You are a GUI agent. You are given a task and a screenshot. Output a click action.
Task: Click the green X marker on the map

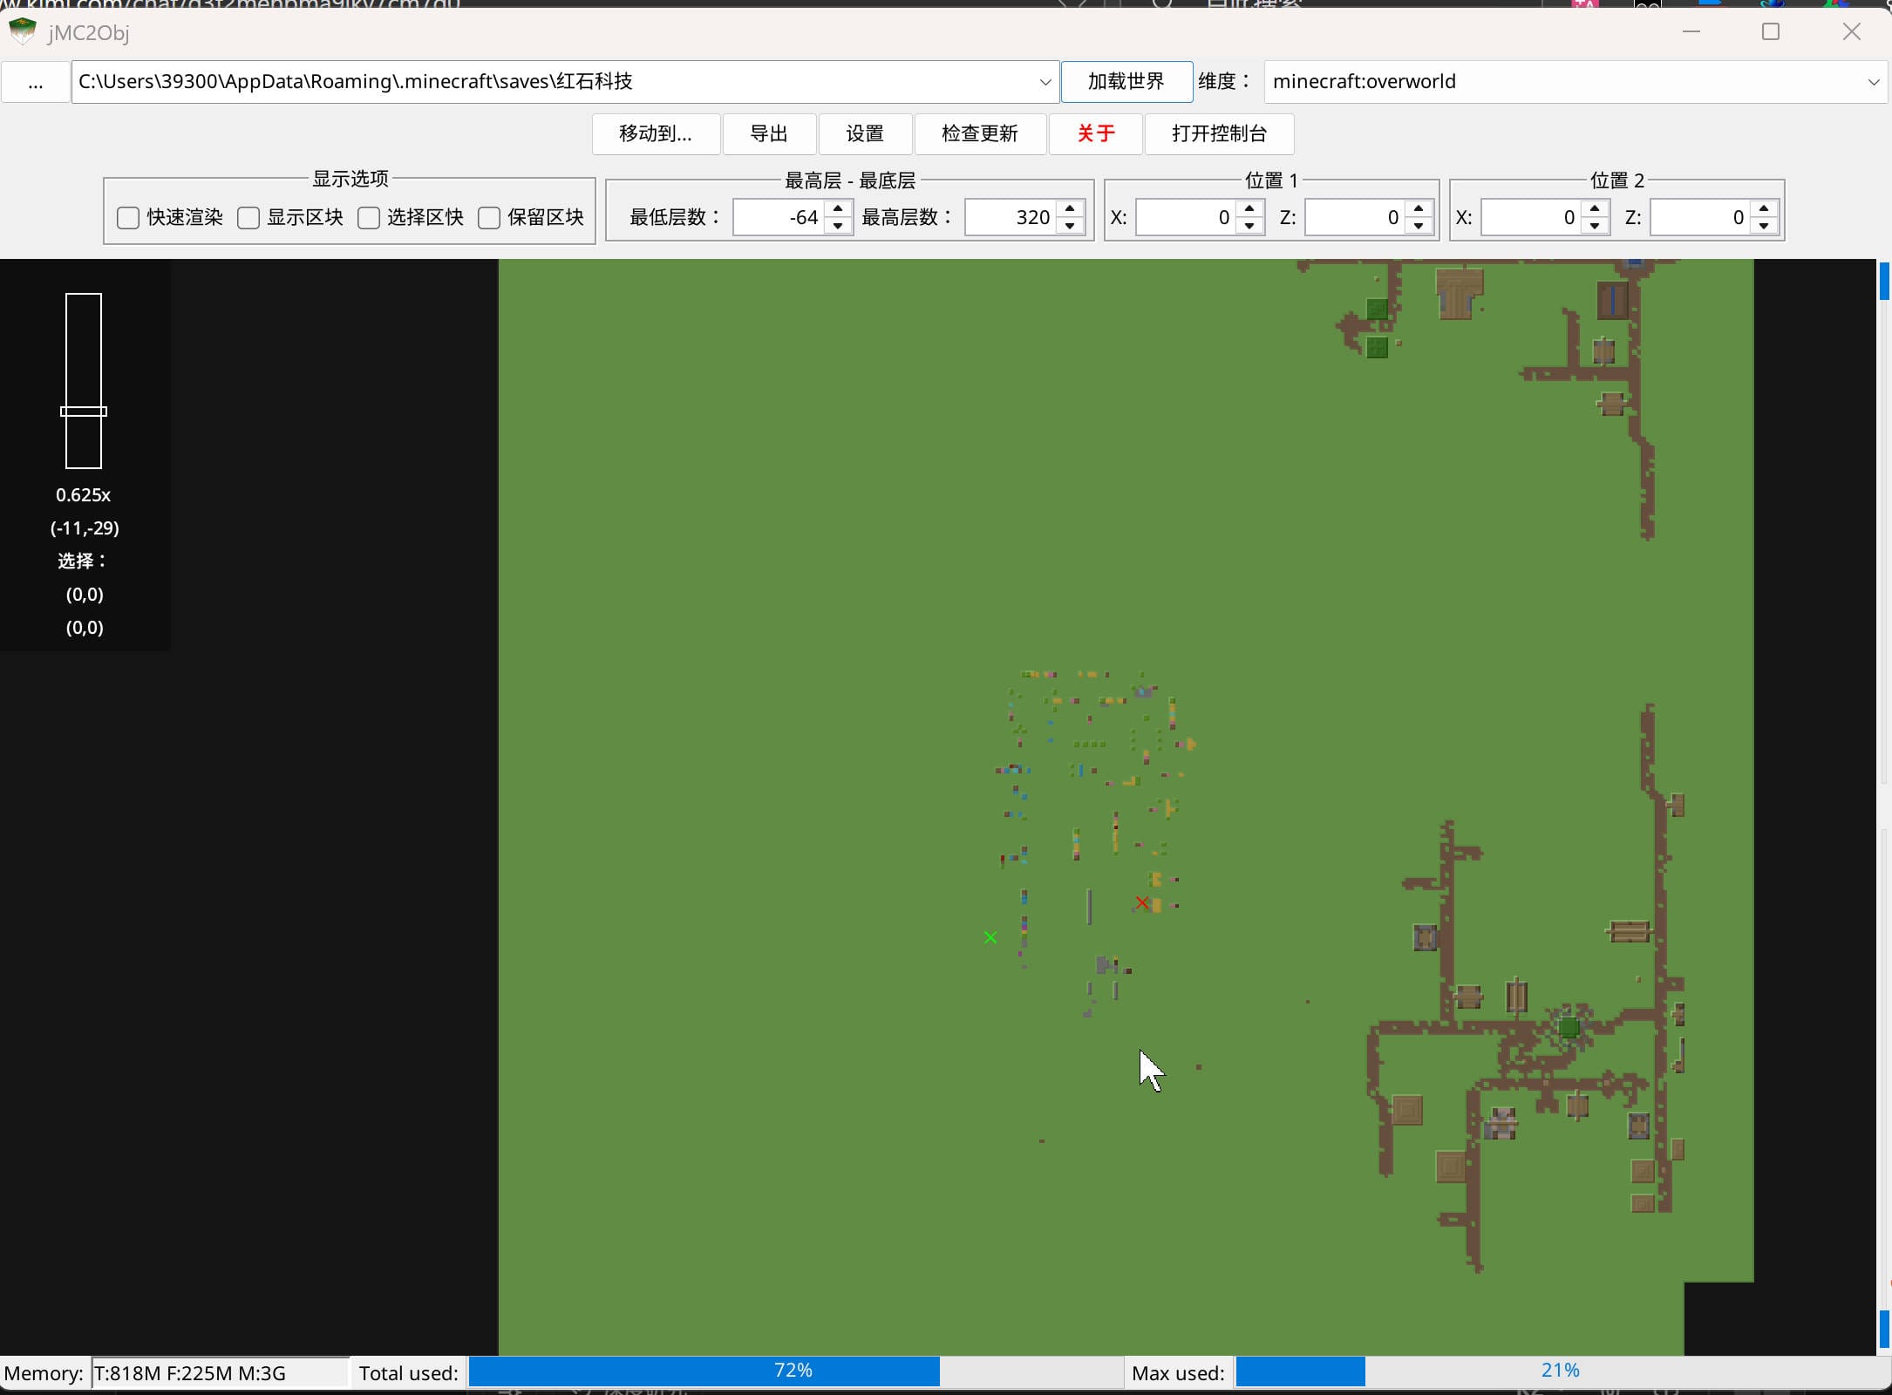(990, 937)
